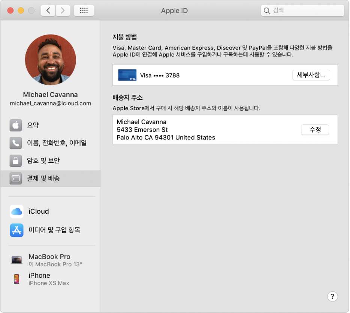This screenshot has width=350, height=313.
Task: Click the Visa card image
Action: click(x=127, y=75)
